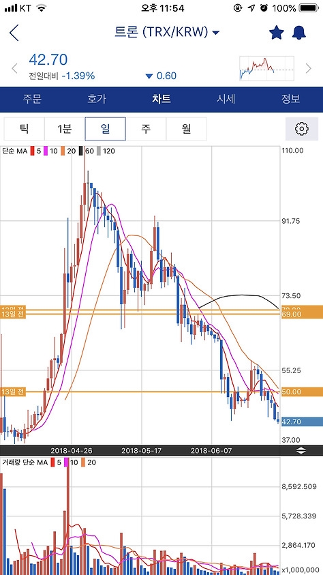This screenshot has width=323, height=575.
Task: Tap the 13일 전 label at 50.00 line
Action: (x=13, y=392)
